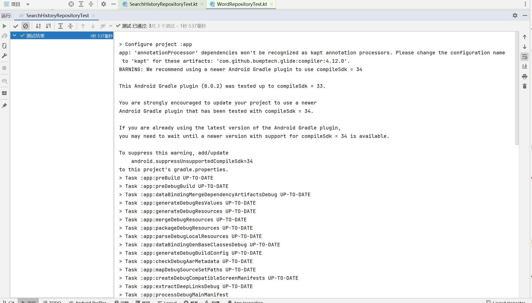Sort tests alphabetically
This screenshot has width=532, height=303.
click(x=38, y=26)
